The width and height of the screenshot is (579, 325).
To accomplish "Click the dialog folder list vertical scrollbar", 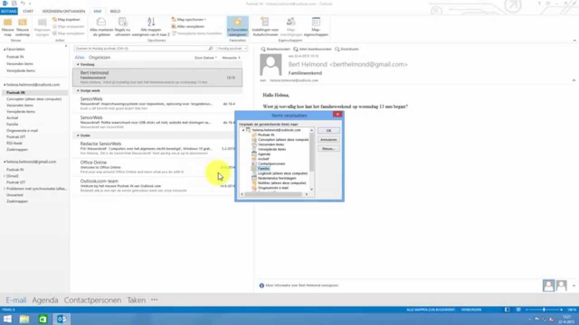I will pyautogui.click(x=312, y=160).
